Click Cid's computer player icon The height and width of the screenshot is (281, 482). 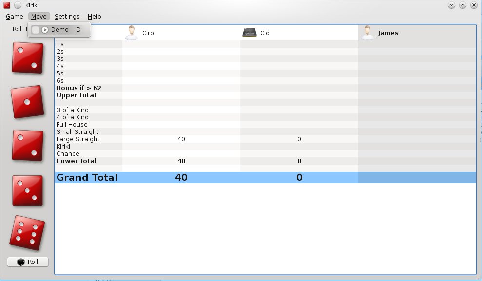coord(250,33)
